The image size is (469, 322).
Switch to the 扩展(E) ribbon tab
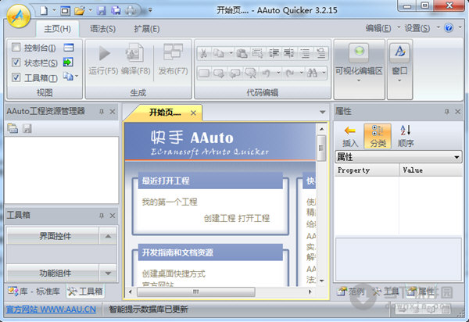pos(147,29)
